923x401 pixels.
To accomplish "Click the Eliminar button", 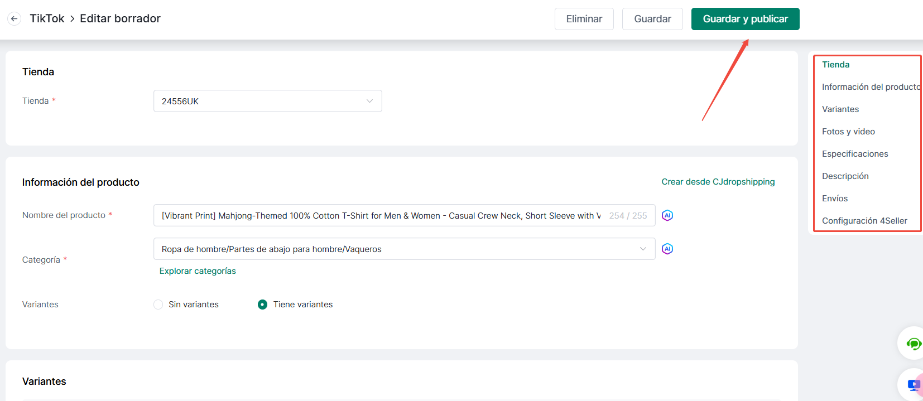I will click(584, 19).
